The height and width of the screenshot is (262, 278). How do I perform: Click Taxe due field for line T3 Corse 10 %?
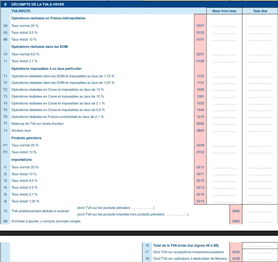[260, 97]
